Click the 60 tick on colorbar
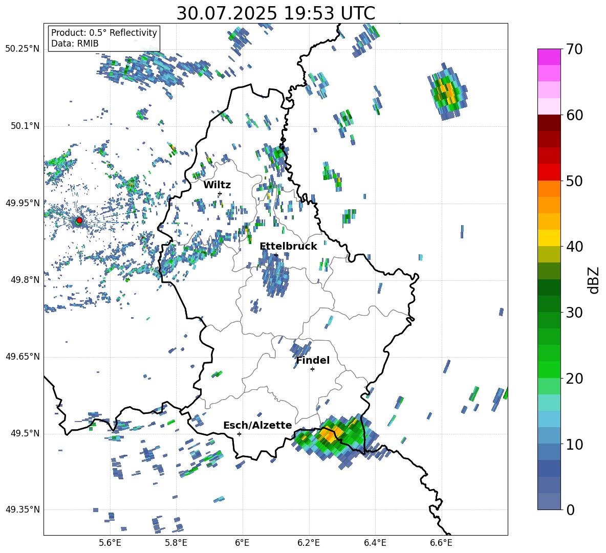 pos(574,115)
